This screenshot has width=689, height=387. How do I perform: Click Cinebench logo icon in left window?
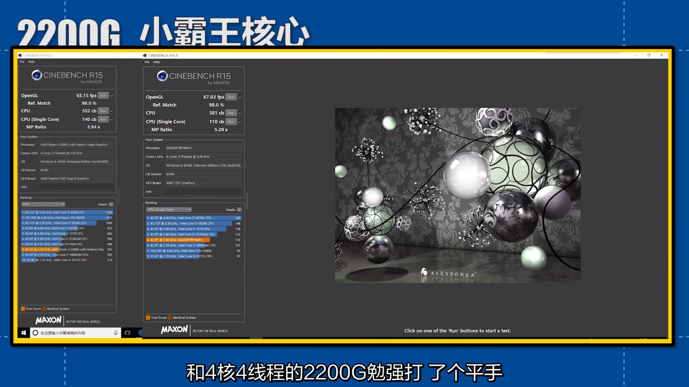tap(37, 75)
